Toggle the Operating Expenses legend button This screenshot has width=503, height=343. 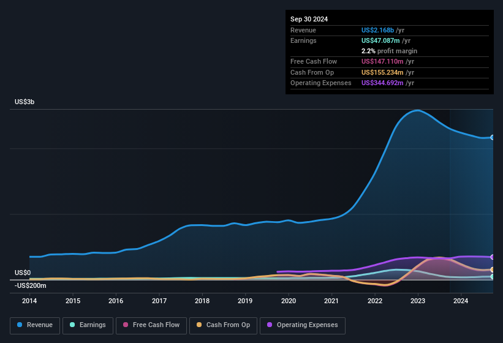[302, 325]
